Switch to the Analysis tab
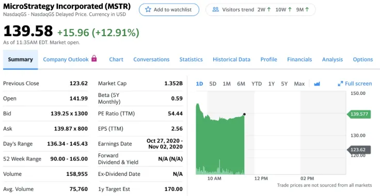Image resolution: width=380 pixels, height=196 pixels. coord(332,59)
